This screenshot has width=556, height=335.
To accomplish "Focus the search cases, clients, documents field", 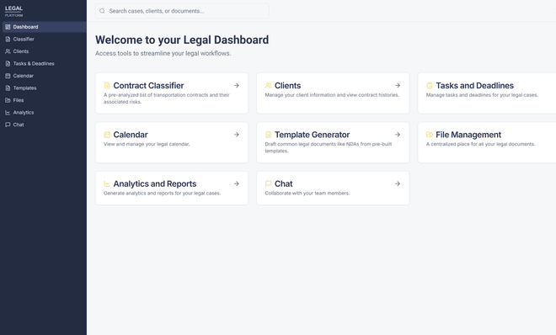I will (182, 11).
